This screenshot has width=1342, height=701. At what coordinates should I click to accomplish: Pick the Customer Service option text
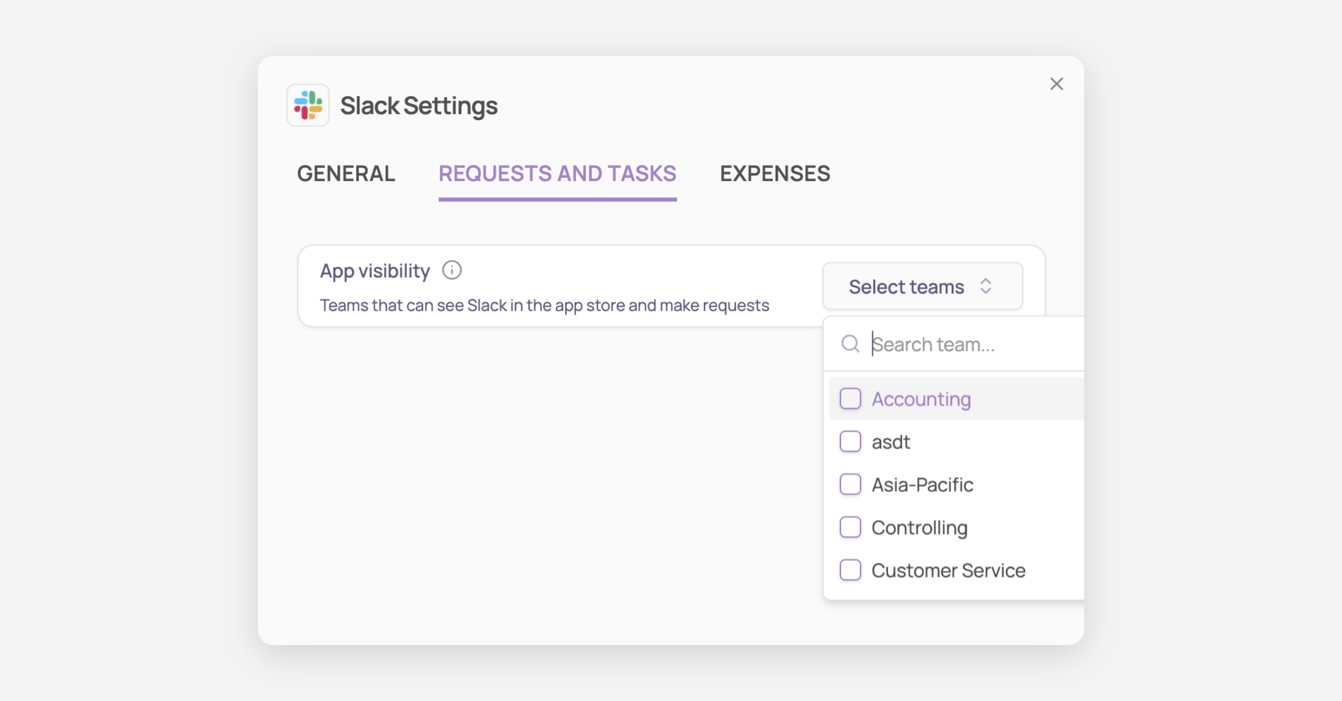pyautogui.click(x=948, y=571)
